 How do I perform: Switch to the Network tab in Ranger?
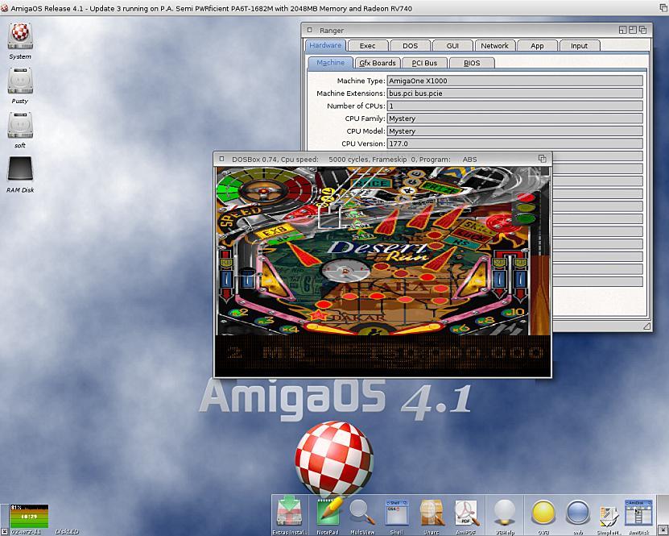click(494, 46)
